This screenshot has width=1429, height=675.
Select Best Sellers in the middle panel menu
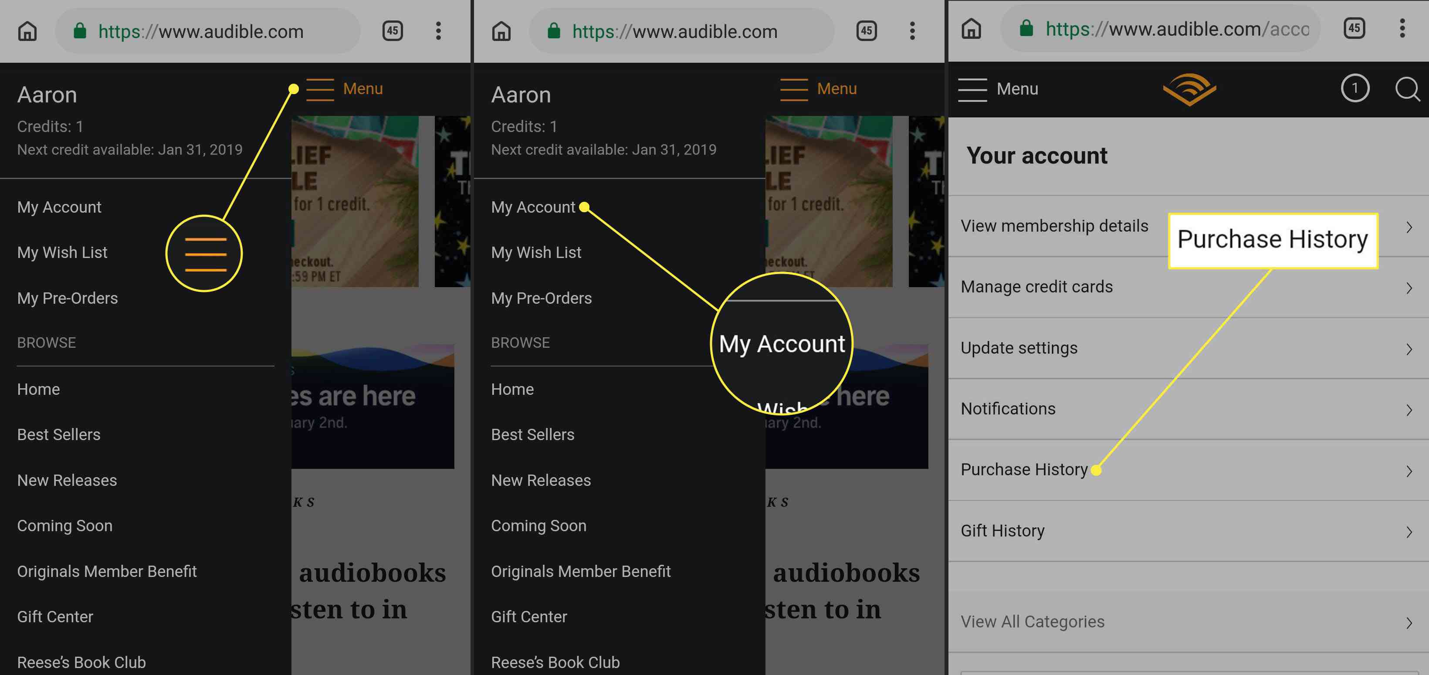532,435
